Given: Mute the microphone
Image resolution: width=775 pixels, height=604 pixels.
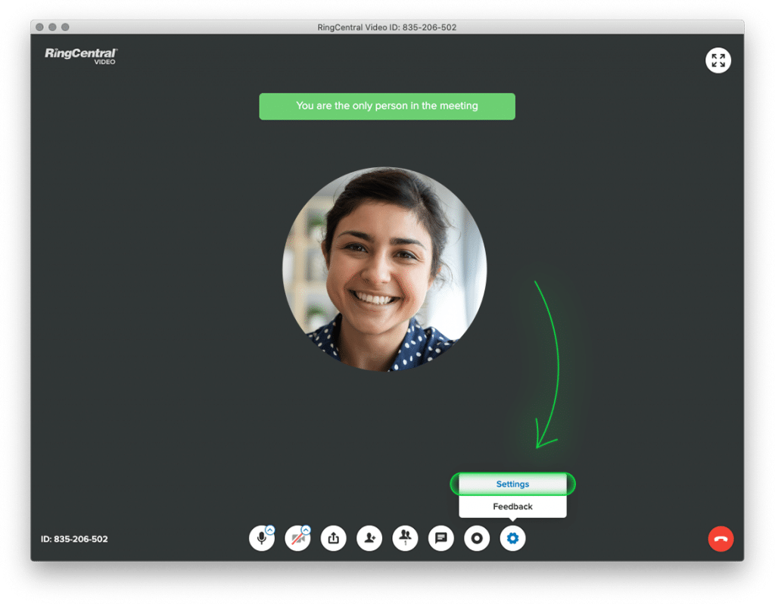Looking at the screenshot, I should point(261,539).
